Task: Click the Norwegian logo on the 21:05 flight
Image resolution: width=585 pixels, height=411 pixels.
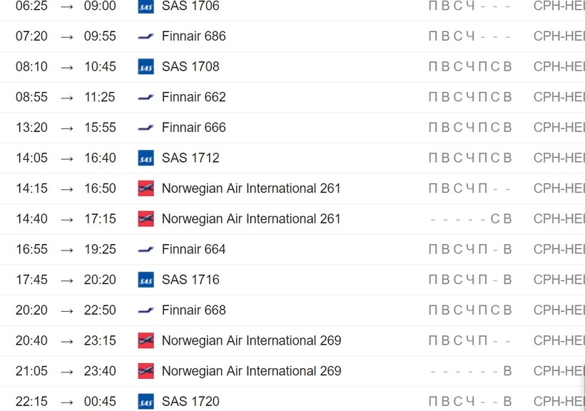Action: tap(146, 370)
